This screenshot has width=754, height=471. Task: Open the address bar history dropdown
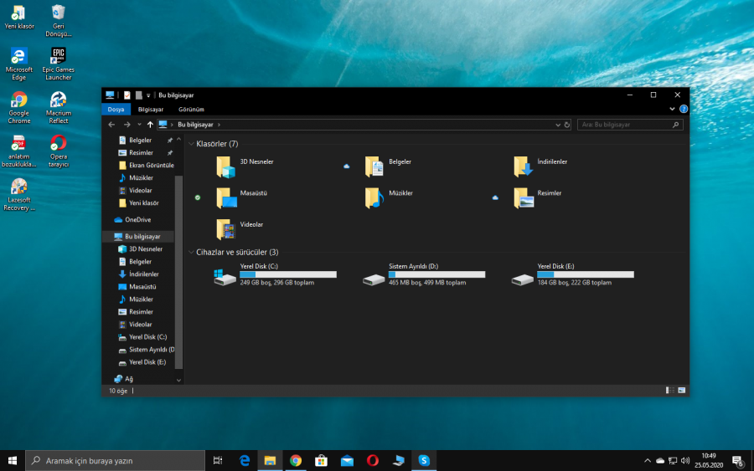(558, 125)
